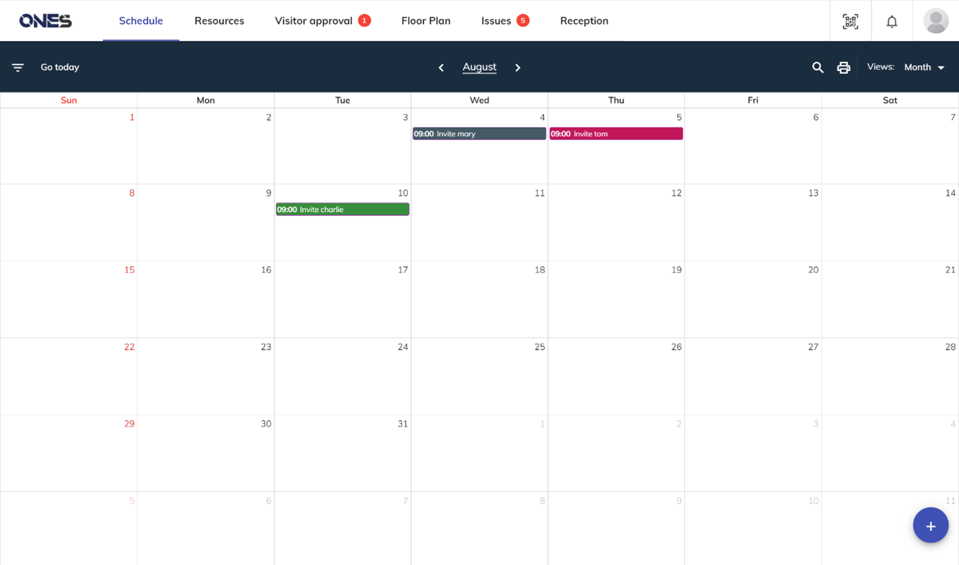Go to previous month arrow

[441, 67]
